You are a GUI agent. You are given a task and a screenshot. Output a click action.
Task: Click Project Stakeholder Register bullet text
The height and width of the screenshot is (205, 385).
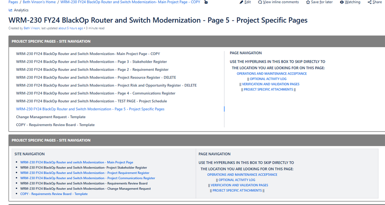(83, 168)
